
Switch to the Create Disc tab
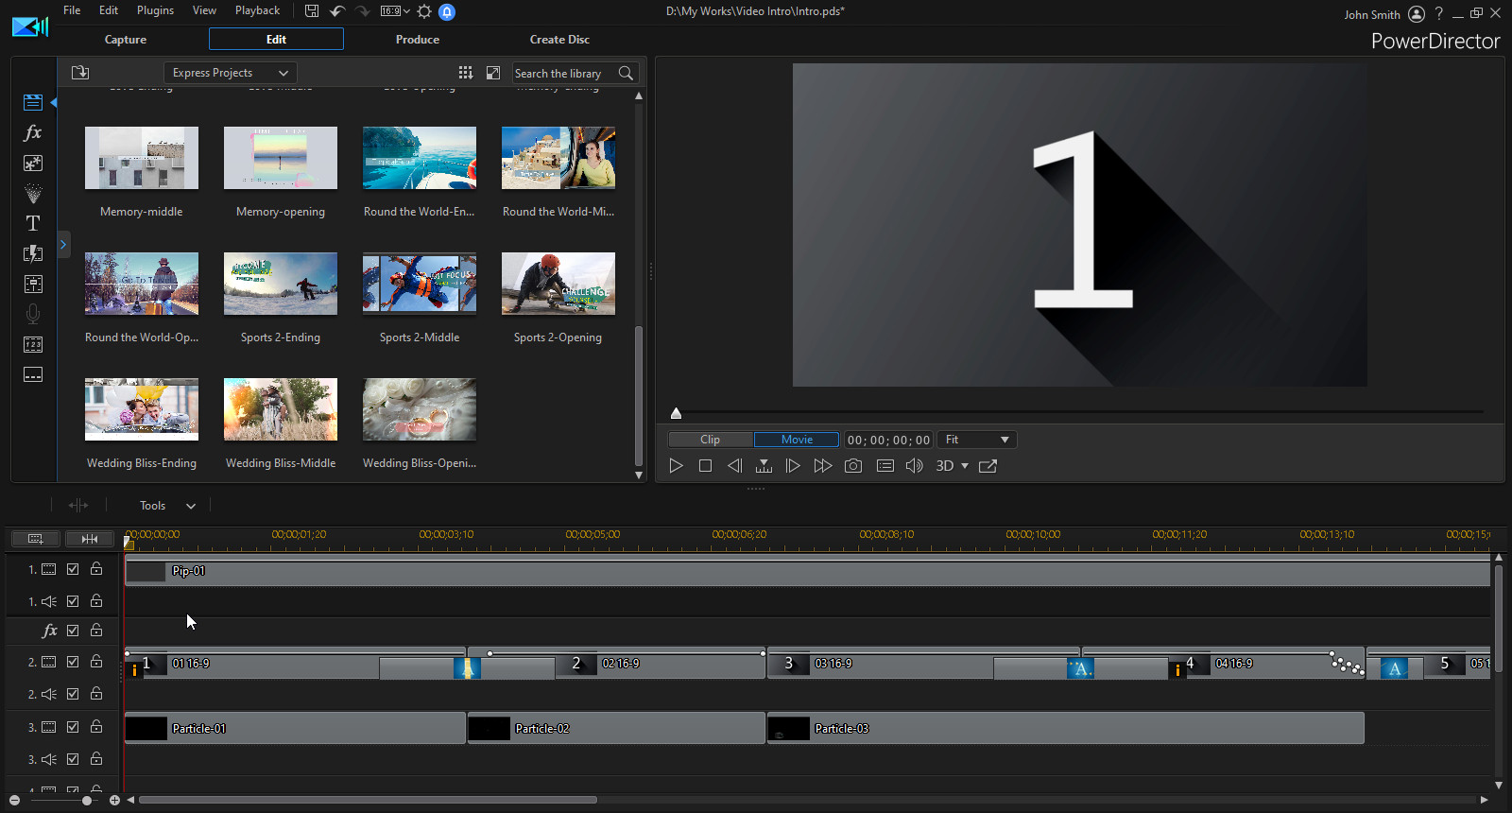click(x=559, y=40)
